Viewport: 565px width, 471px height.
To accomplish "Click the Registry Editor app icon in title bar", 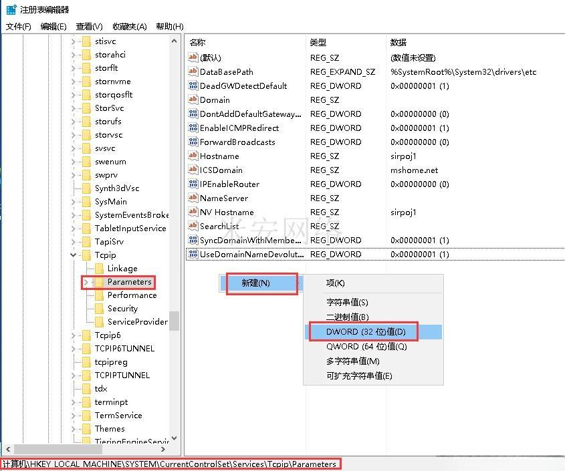I will [11, 10].
